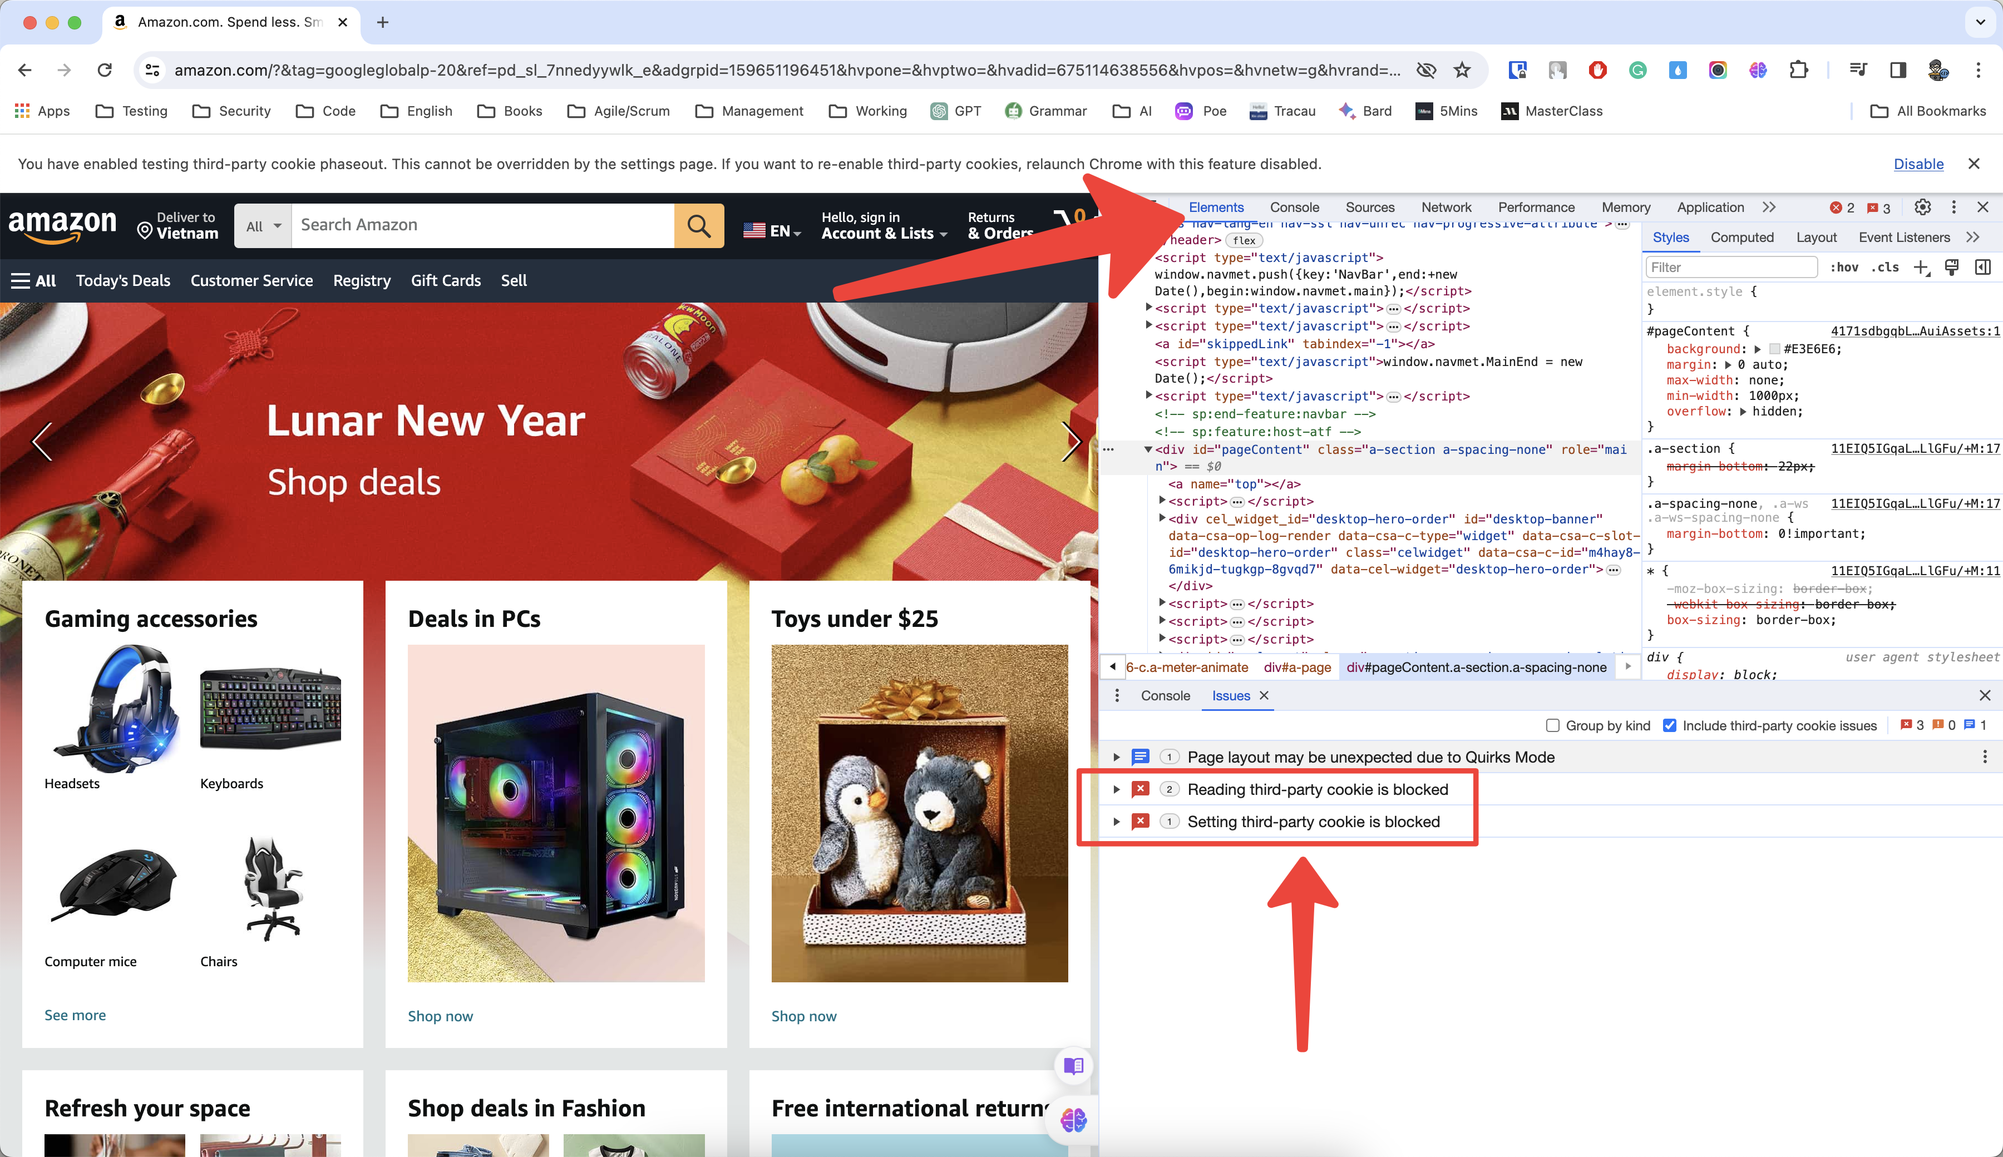The width and height of the screenshot is (2003, 1157).
Task: Open the Chrome Extensions puzzle icon
Action: (1798, 70)
